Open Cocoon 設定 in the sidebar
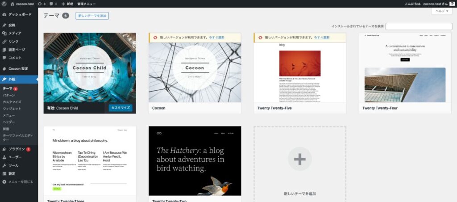The image size is (457, 202). pyautogui.click(x=18, y=68)
